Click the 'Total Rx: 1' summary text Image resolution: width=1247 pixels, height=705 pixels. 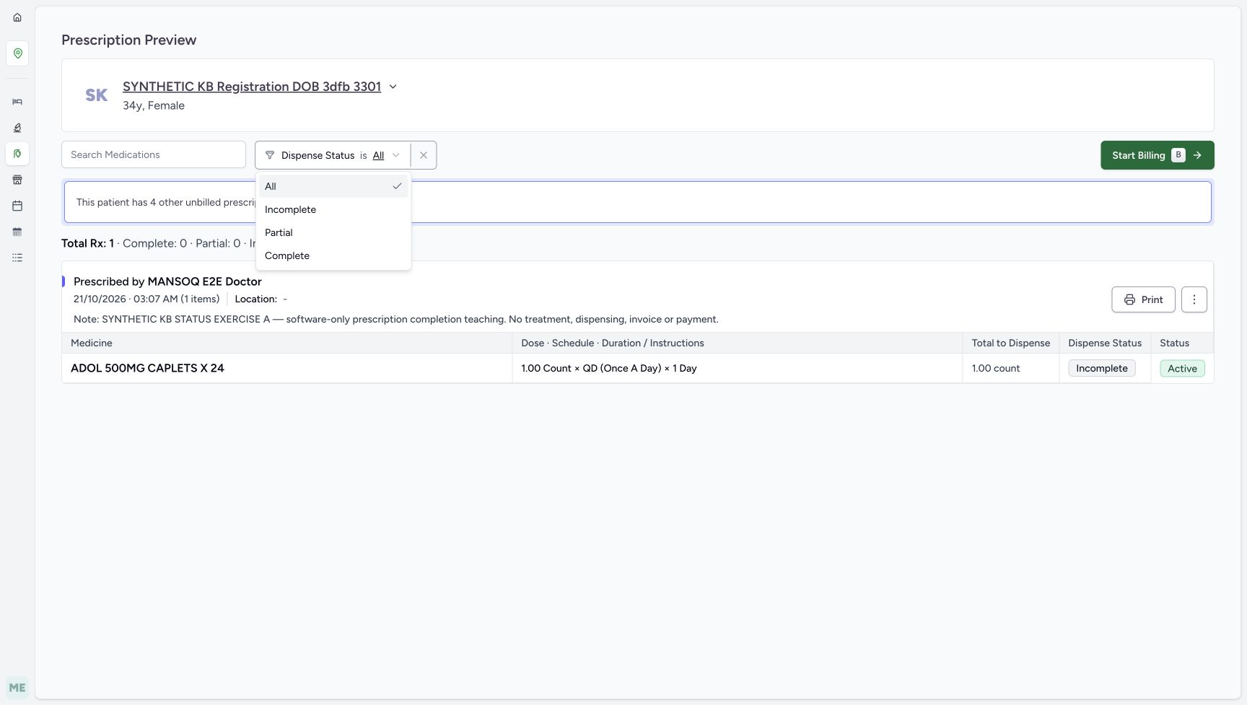coord(87,243)
